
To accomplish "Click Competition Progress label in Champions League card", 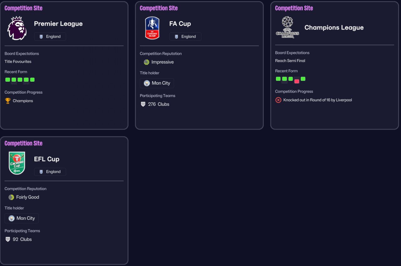I will (294, 91).
